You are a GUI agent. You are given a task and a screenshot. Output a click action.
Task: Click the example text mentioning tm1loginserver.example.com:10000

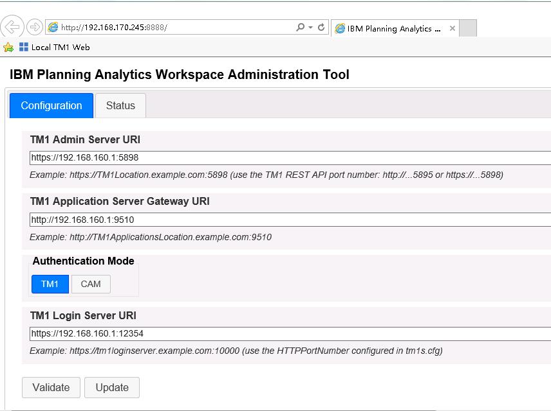tap(236, 351)
